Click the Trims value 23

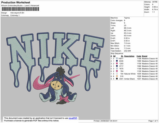pos(125,25)
